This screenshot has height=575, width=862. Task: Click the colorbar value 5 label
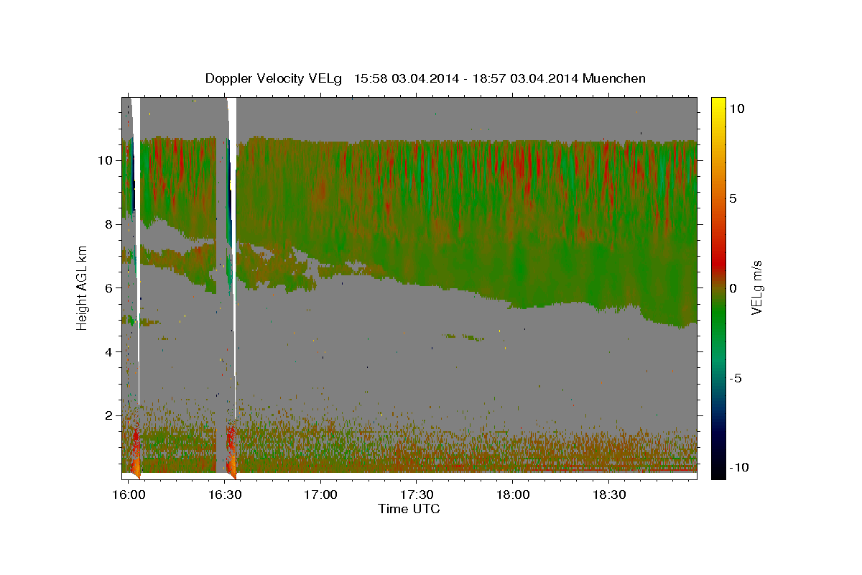click(x=734, y=198)
